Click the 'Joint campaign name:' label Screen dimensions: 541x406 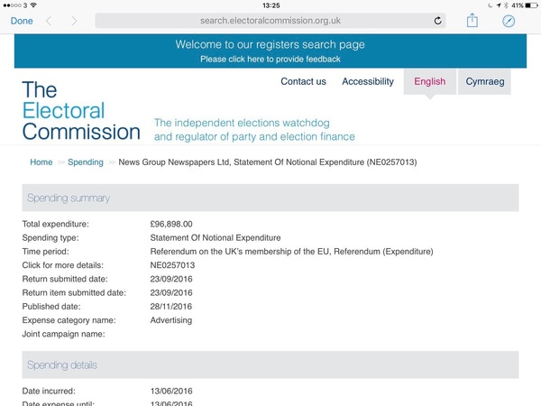(63, 334)
